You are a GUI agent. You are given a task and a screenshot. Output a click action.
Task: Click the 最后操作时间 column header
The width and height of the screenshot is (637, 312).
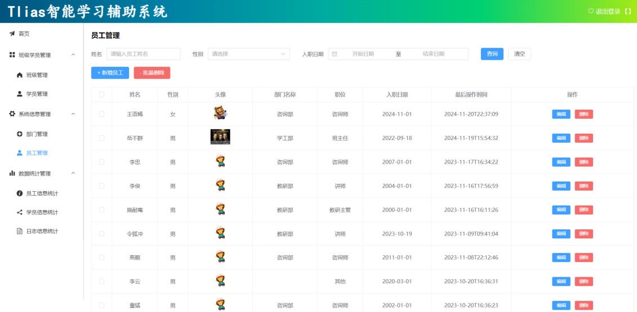(471, 94)
